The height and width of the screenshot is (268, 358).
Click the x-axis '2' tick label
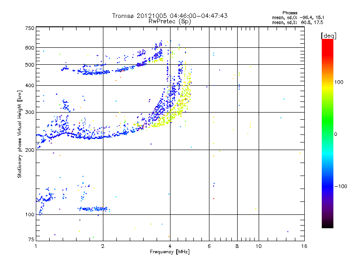(x=103, y=246)
